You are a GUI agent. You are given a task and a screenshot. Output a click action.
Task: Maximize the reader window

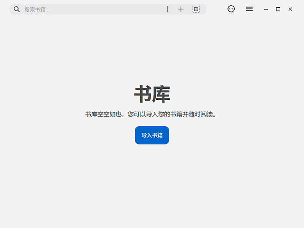point(278,9)
